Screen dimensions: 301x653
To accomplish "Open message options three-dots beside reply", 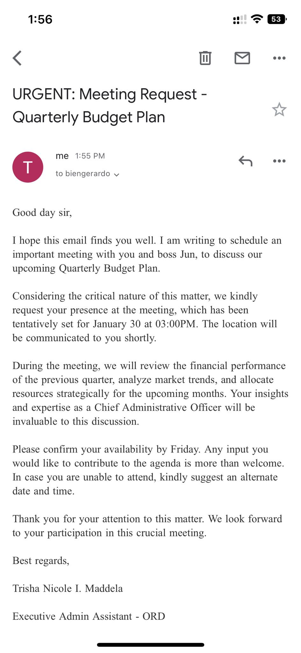I will [x=279, y=161].
